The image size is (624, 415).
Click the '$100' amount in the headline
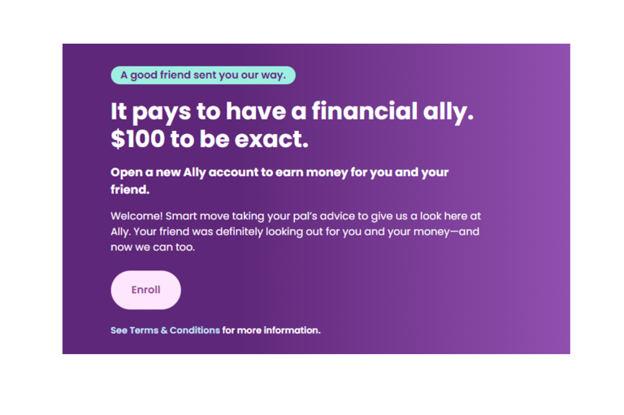[137, 139]
